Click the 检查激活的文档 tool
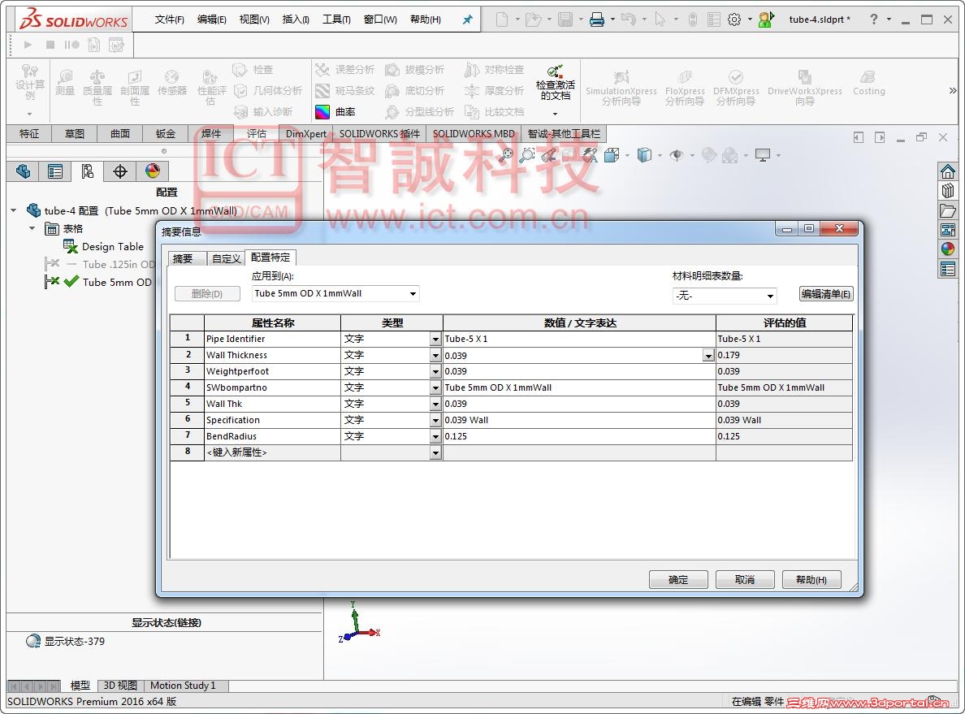The image size is (965, 714). pyautogui.click(x=555, y=84)
